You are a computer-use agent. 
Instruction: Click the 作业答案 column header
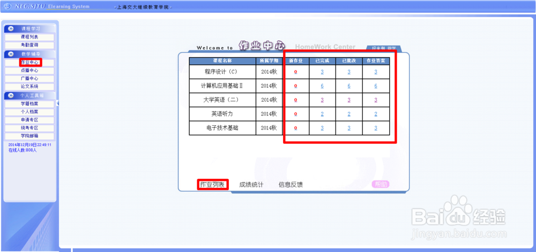point(376,61)
